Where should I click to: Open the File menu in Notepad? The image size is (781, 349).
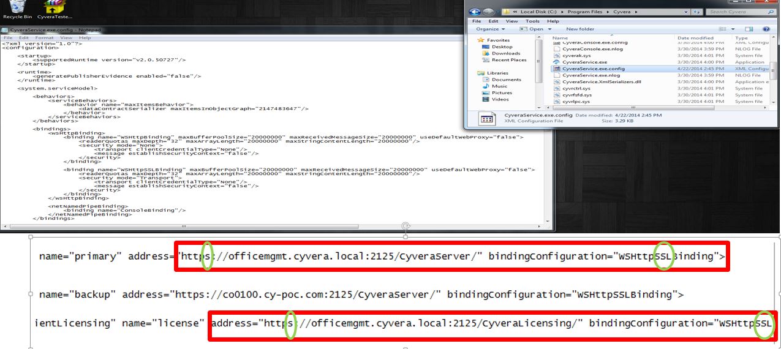pos(9,37)
